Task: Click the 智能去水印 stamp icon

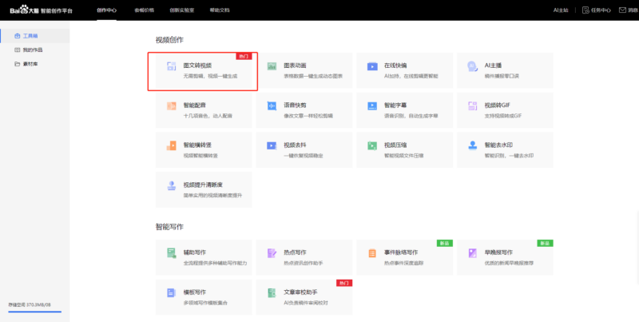Action: pyautogui.click(x=472, y=145)
